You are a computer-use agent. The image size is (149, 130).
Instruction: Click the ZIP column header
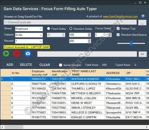135,73
